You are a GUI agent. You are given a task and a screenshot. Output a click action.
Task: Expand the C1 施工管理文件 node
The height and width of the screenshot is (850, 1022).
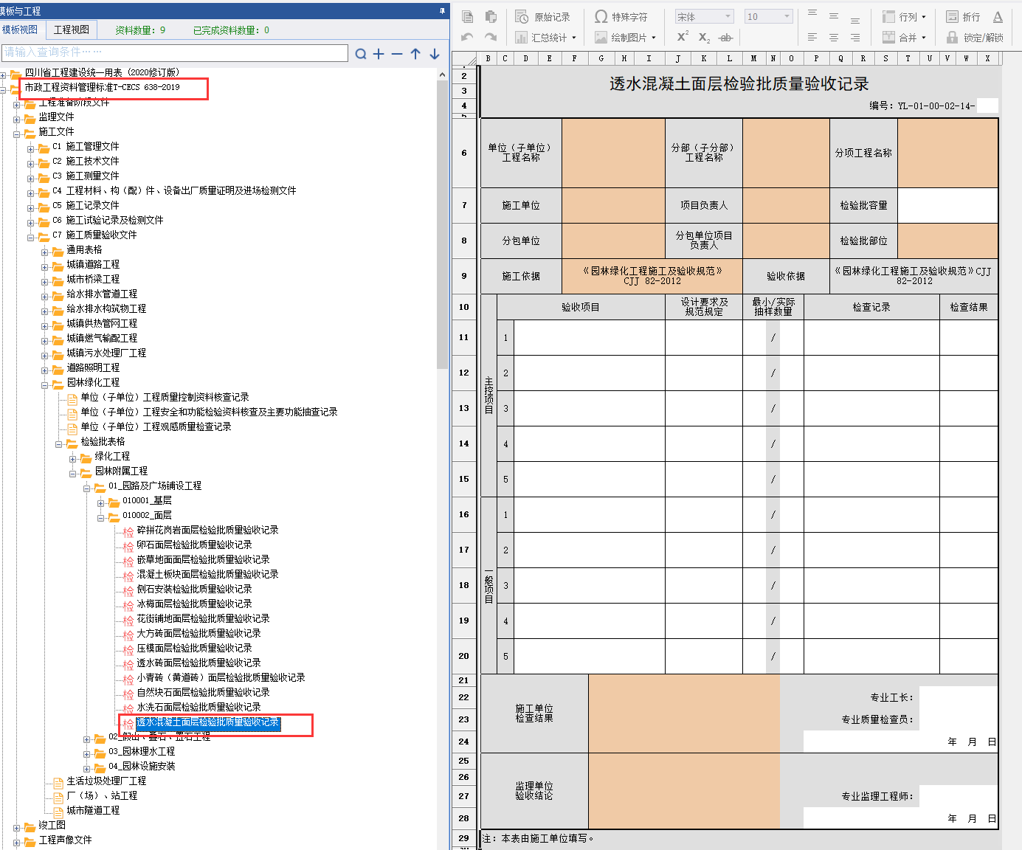tap(31, 148)
